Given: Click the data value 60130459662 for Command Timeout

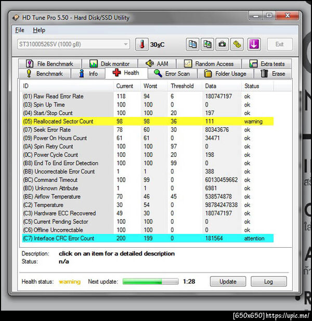Looking at the screenshot, I should [x=222, y=180].
